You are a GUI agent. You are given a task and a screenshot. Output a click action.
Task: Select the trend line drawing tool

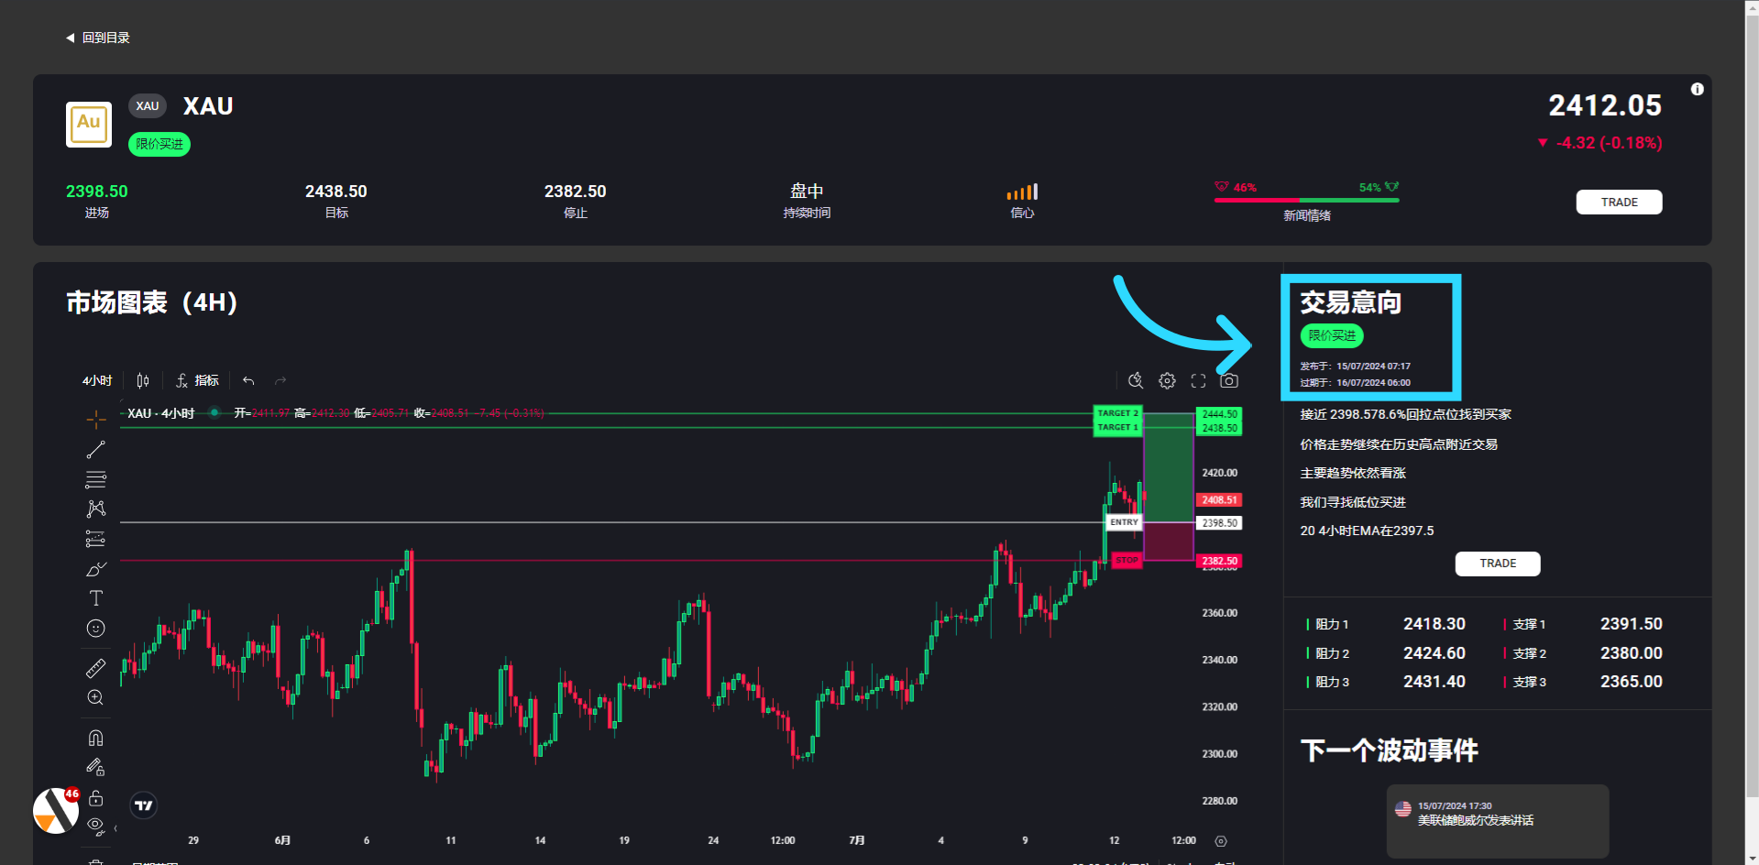pos(95,450)
